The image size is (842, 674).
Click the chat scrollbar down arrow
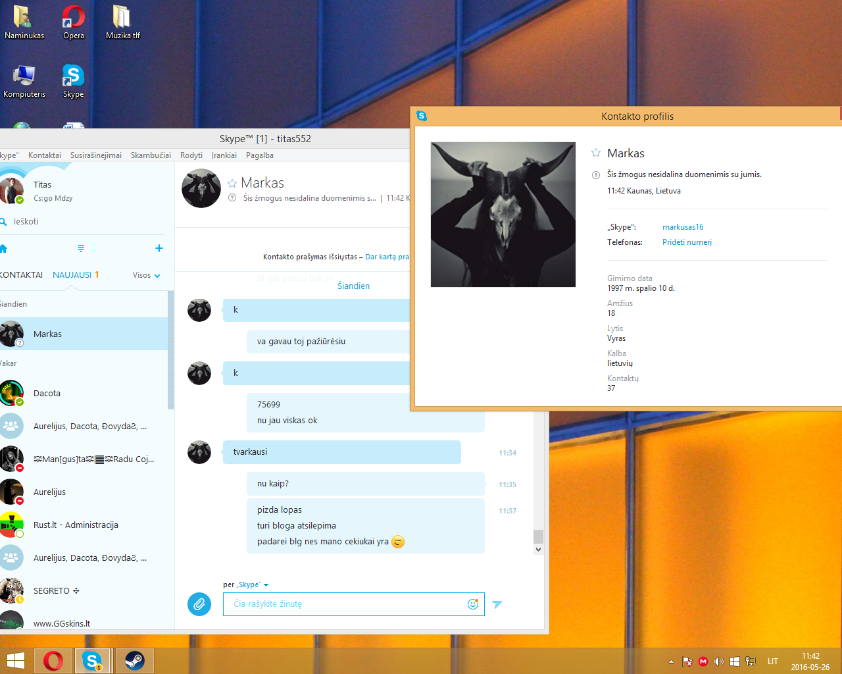538,550
